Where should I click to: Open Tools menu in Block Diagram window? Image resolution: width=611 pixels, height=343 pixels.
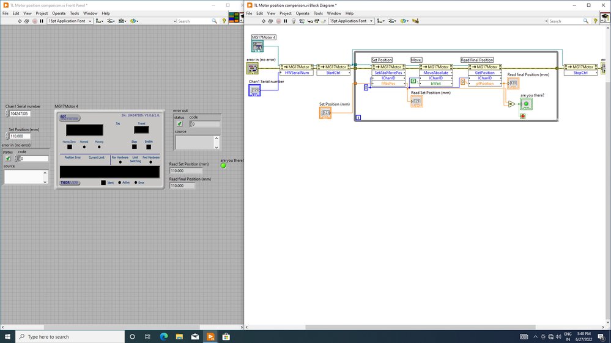click(318, 13)
